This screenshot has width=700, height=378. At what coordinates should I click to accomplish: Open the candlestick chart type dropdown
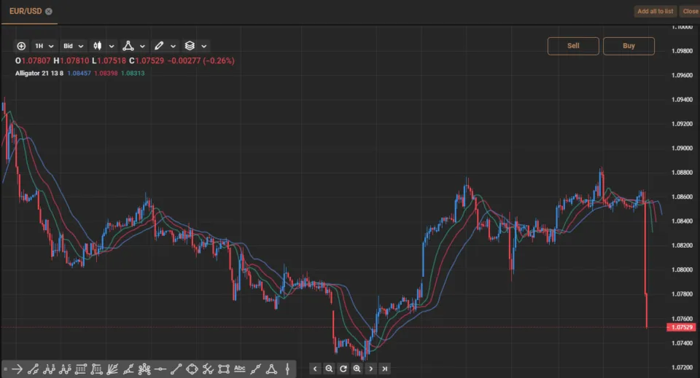coord(104,46)
